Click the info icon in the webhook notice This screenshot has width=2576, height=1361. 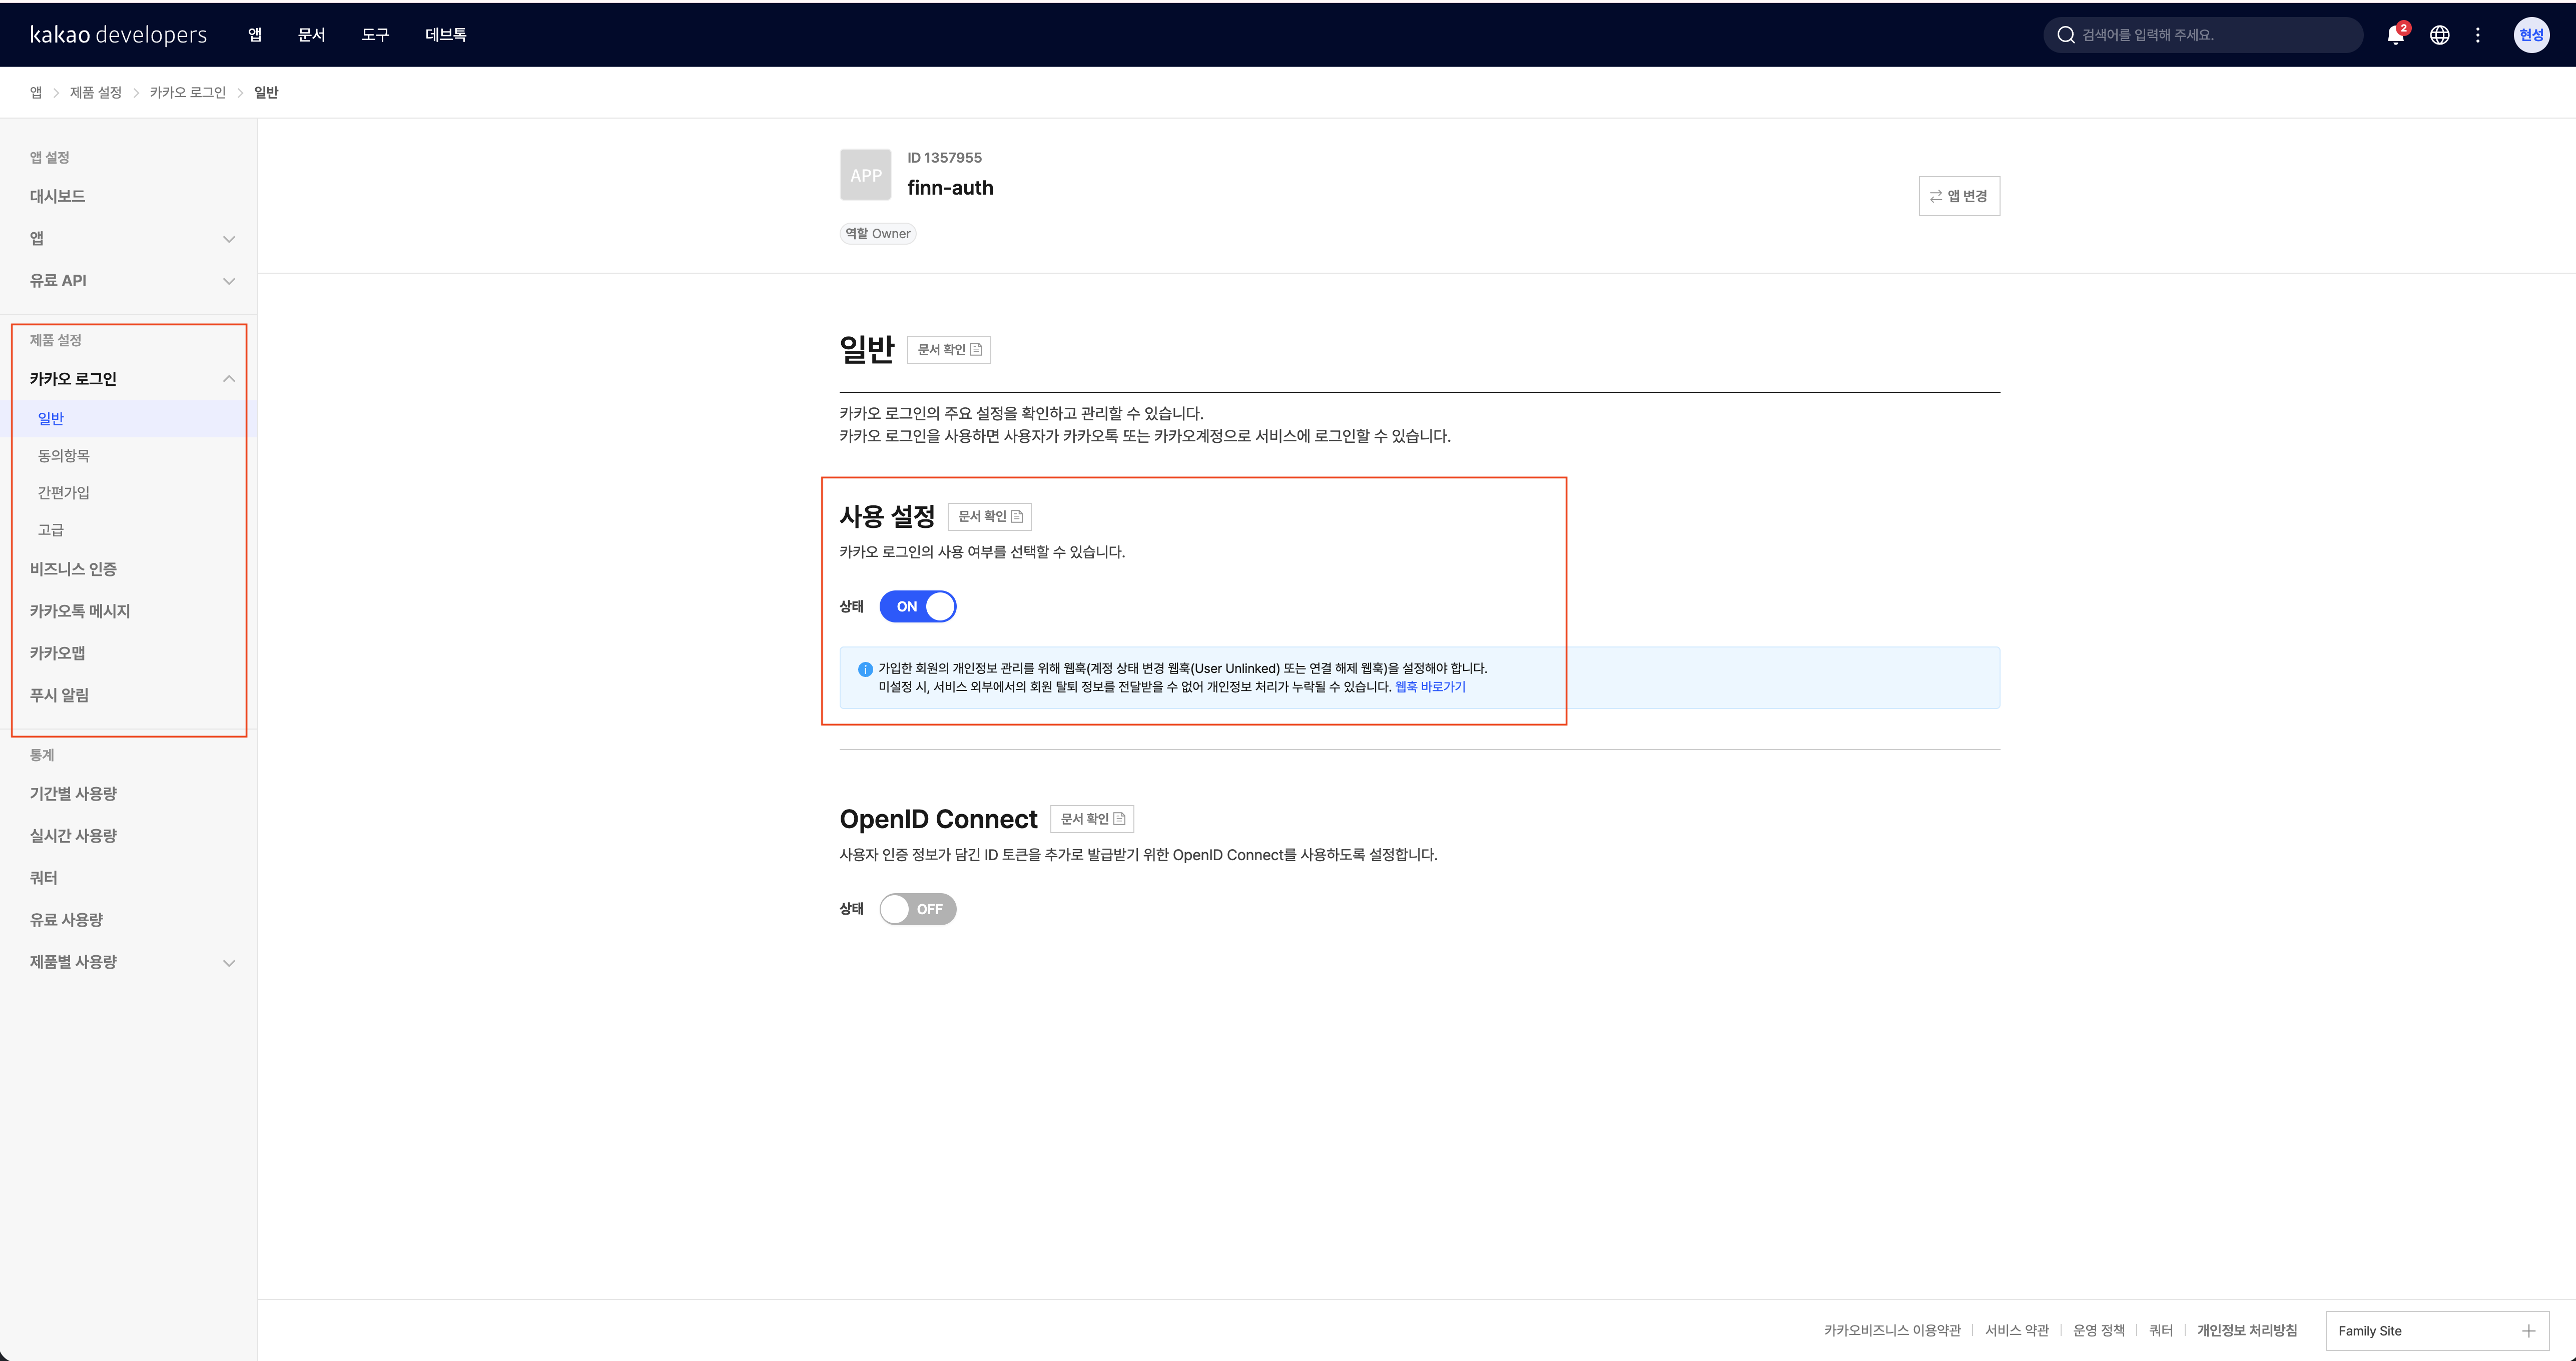(865, 669)
